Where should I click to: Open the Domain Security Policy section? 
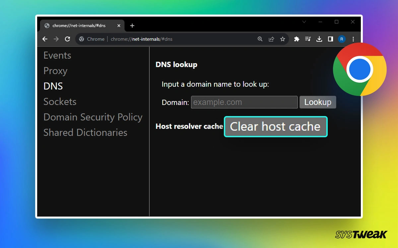tap(93, 117)
